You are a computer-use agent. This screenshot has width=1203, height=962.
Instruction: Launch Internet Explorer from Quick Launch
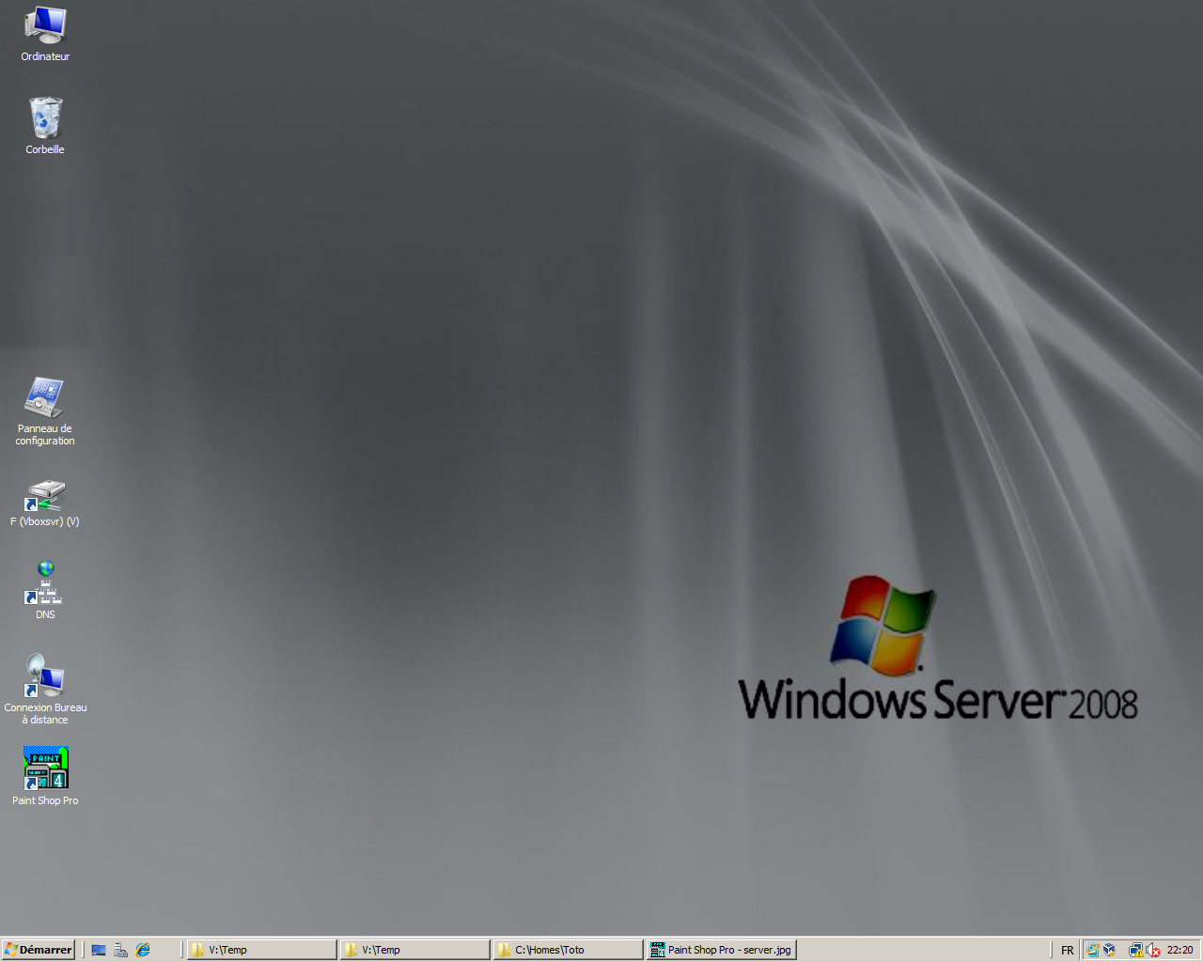point(143,950)
